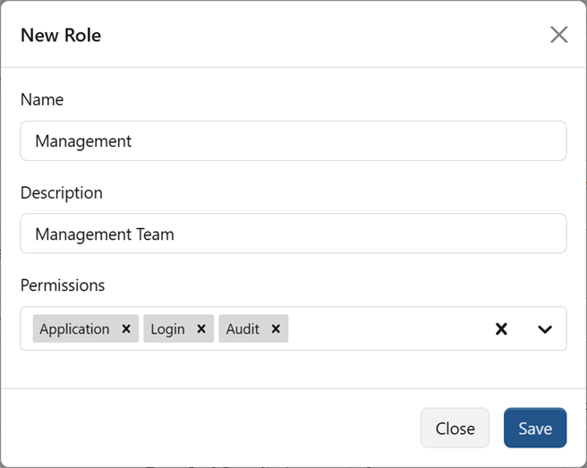The height and width of the screenshot is (468, 587).
Task: Expand the Permissions dropdown chevron
Action: 544,329
